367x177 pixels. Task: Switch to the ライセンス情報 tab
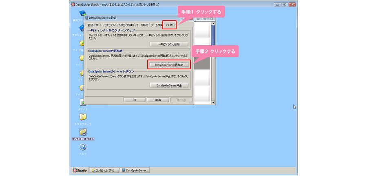tap(126, 25)
